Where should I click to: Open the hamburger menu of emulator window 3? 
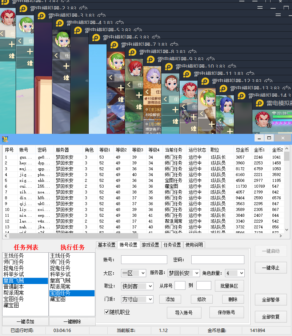coord(278,15)
